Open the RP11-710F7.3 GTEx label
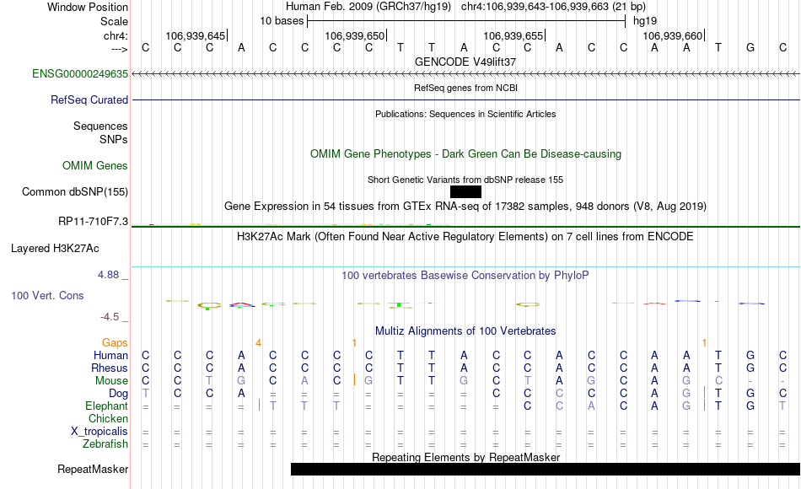This screenshot has height=489, width=801. (93, 221)
